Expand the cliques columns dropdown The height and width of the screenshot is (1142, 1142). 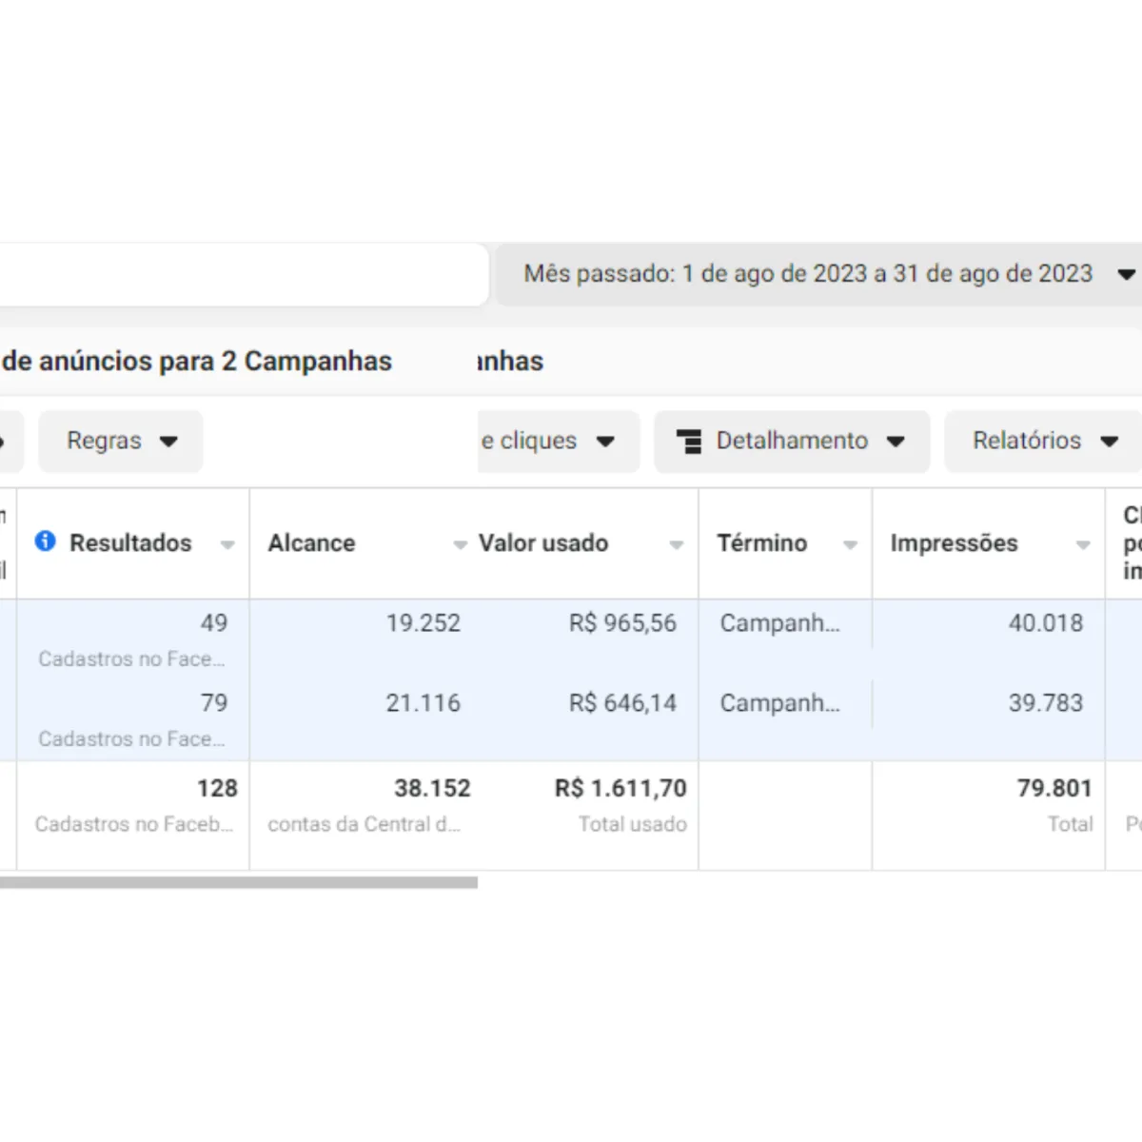559,441
